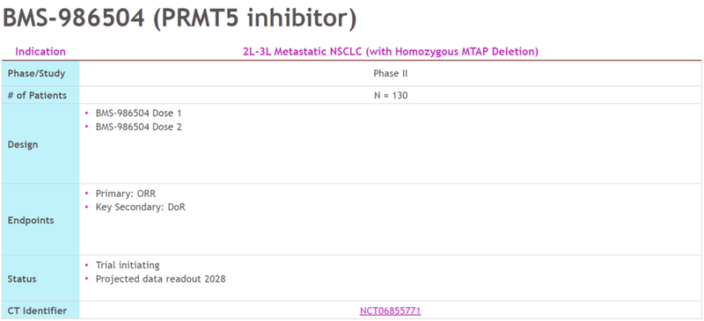Screen dimensions: 704x321
Task: Select the Indication header label
Action: click(40, 52)
